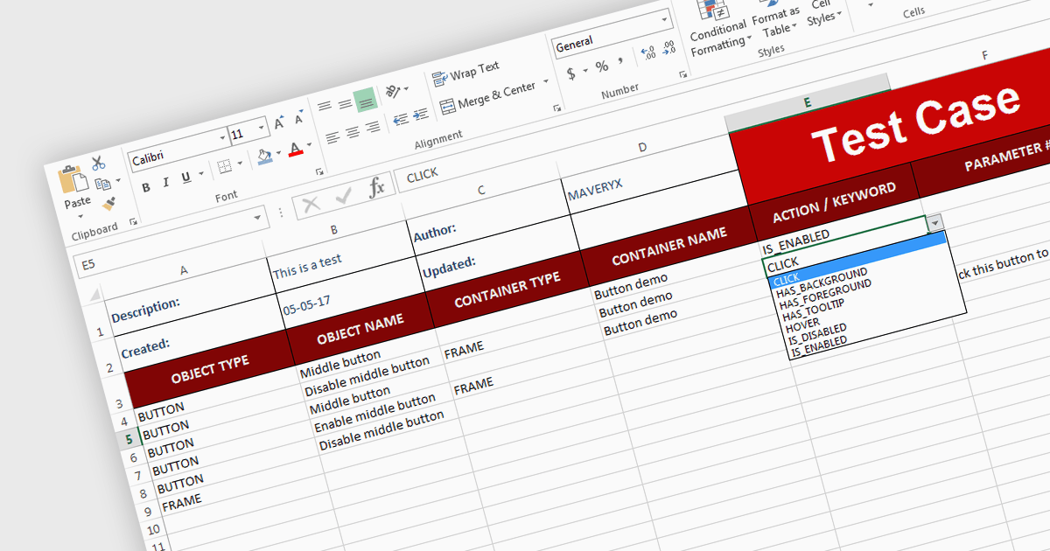Viewport: 1050px width, 551px height.
Task: Click the Accounting dollar format icon
Action: point(570,73)
